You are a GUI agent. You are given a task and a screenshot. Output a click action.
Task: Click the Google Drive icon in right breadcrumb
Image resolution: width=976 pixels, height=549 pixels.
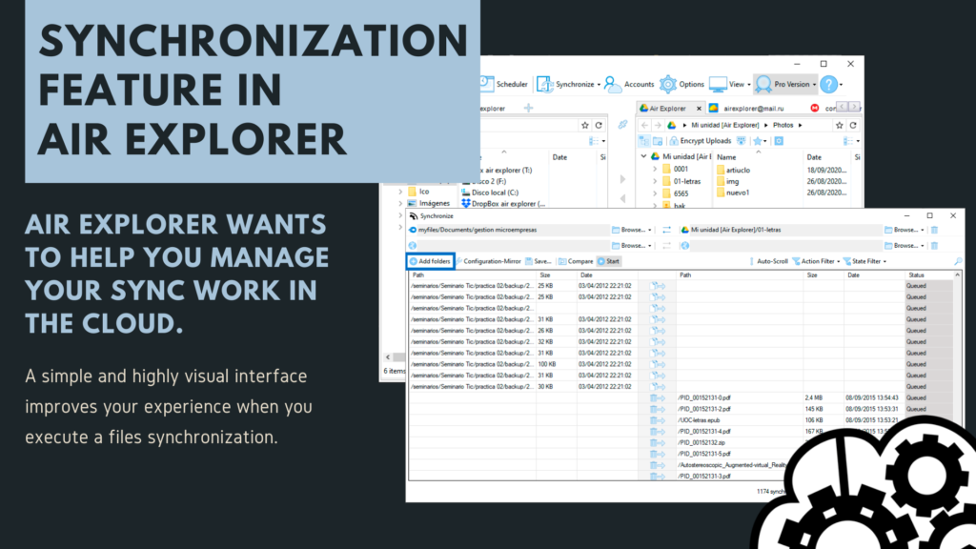click(672, 125)
